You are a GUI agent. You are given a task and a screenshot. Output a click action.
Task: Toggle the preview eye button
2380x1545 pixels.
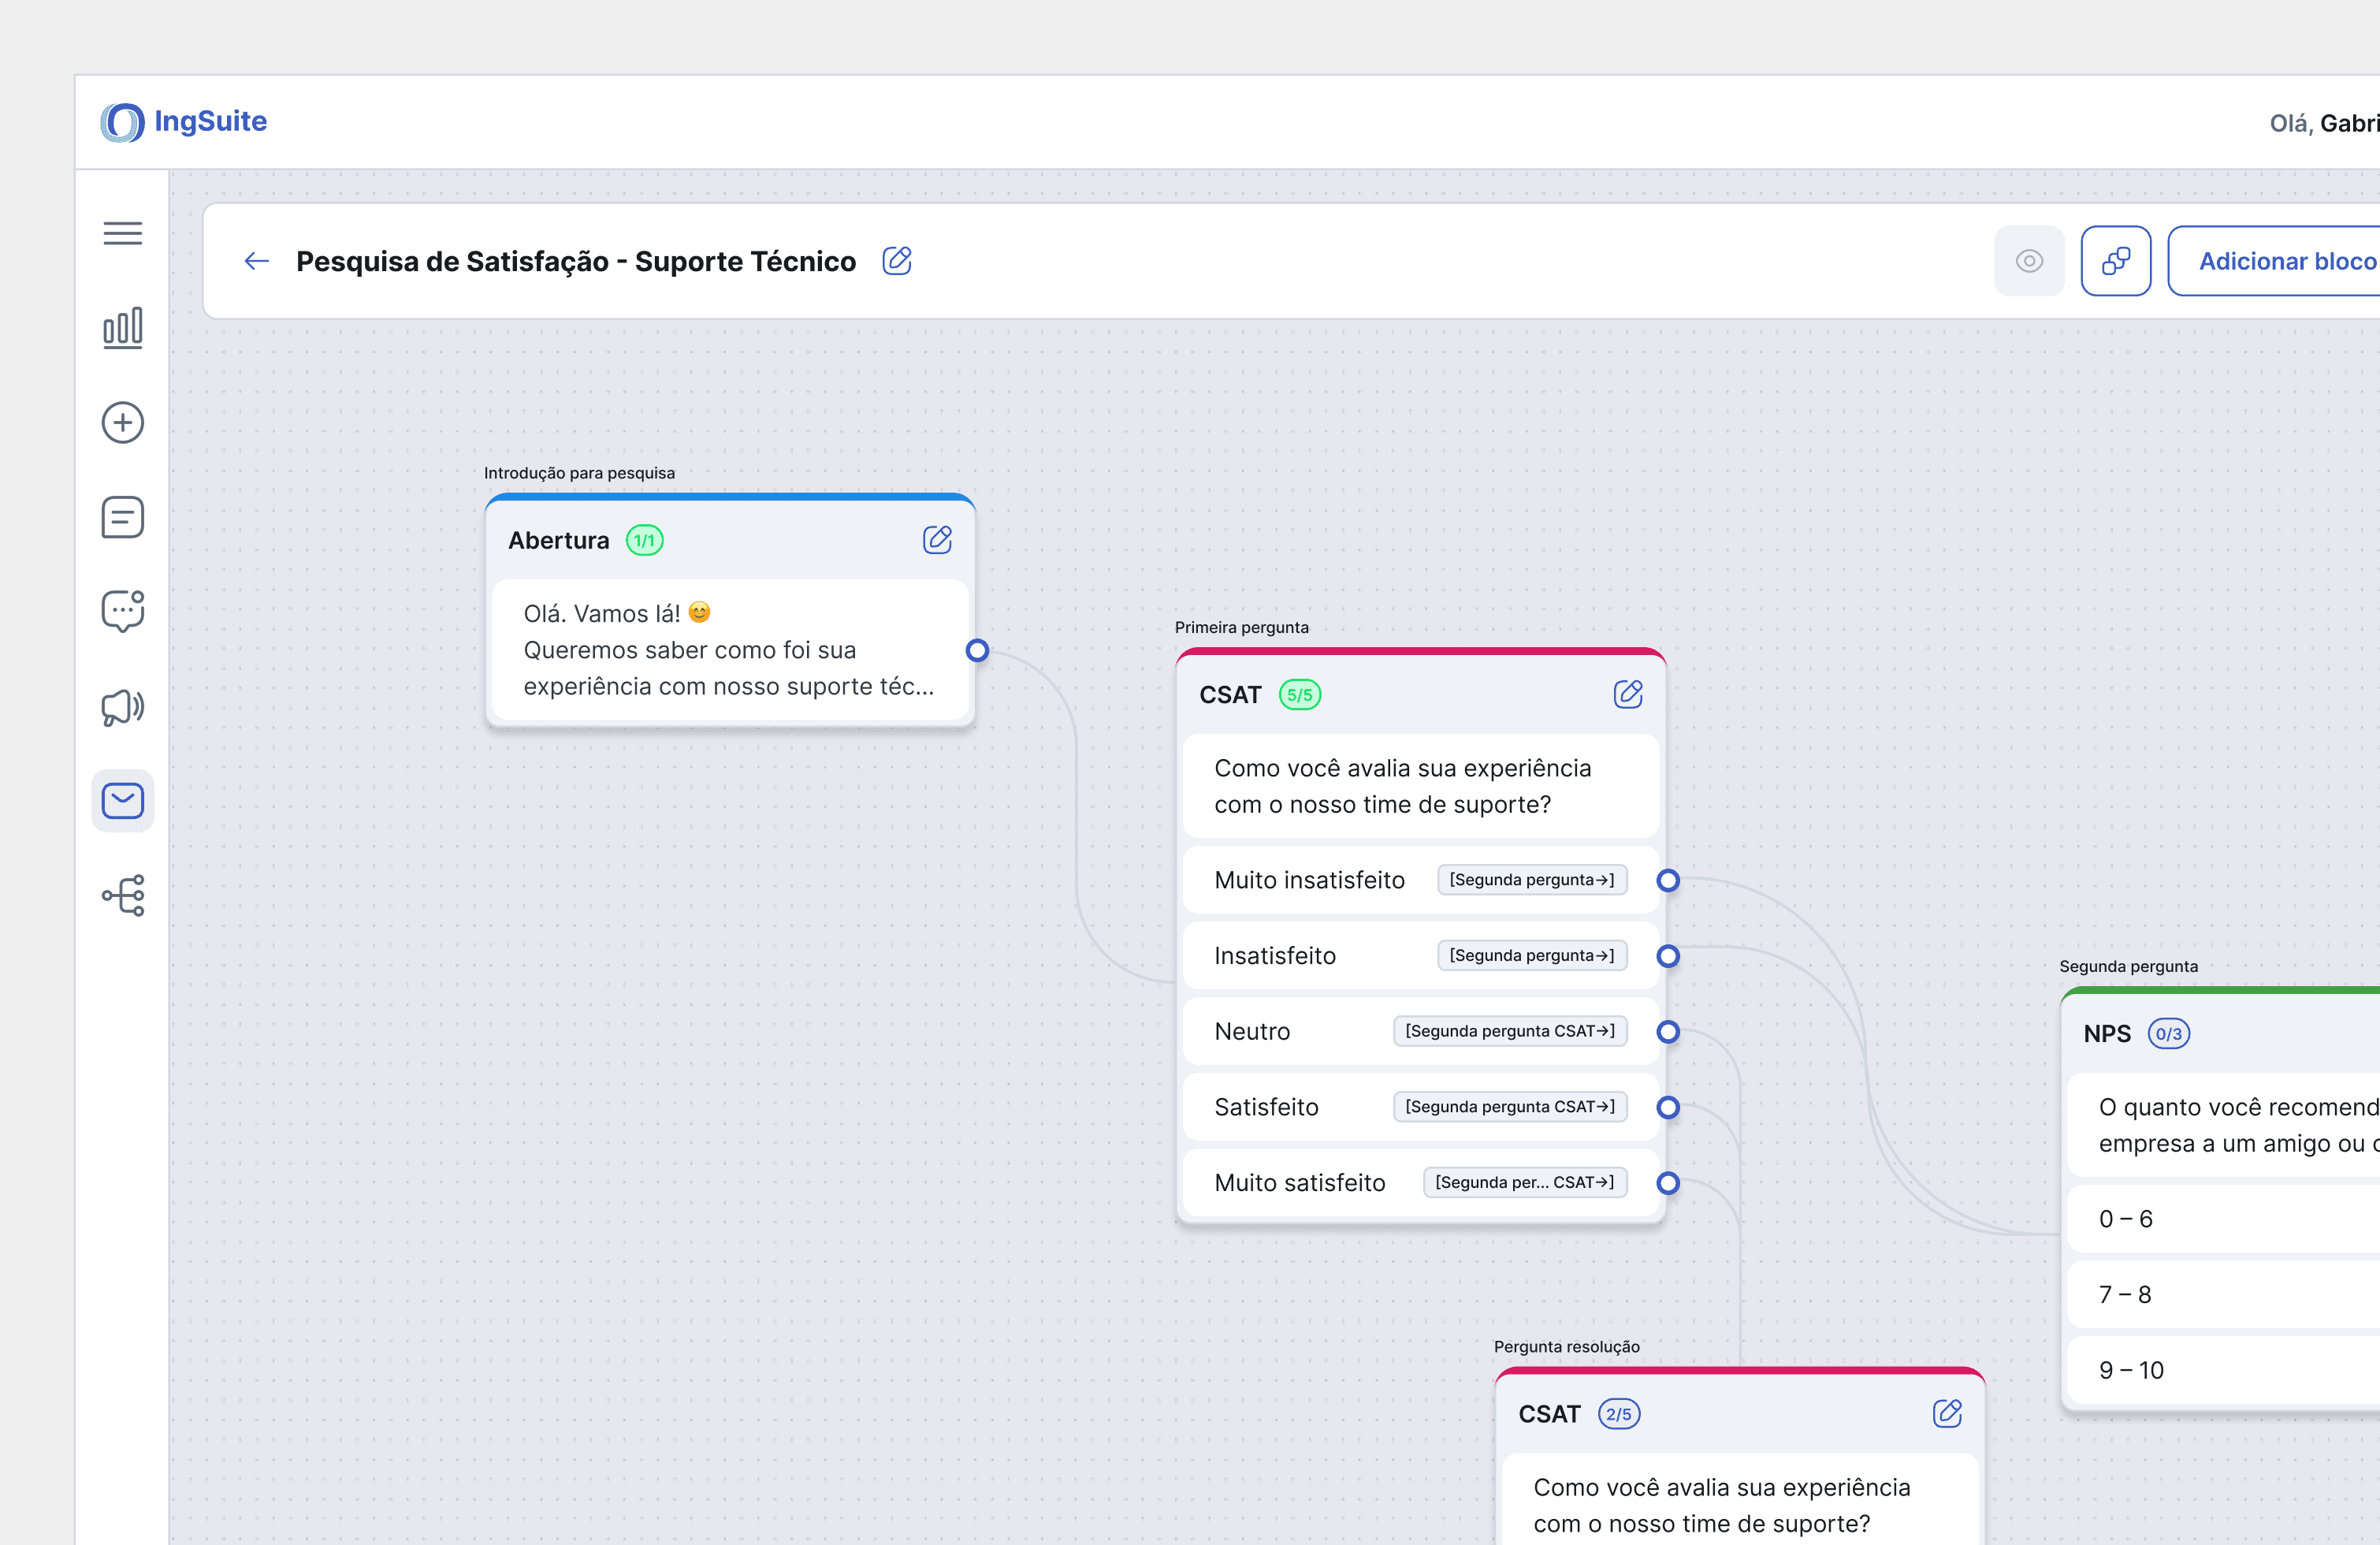click(x=2028, y=261)
